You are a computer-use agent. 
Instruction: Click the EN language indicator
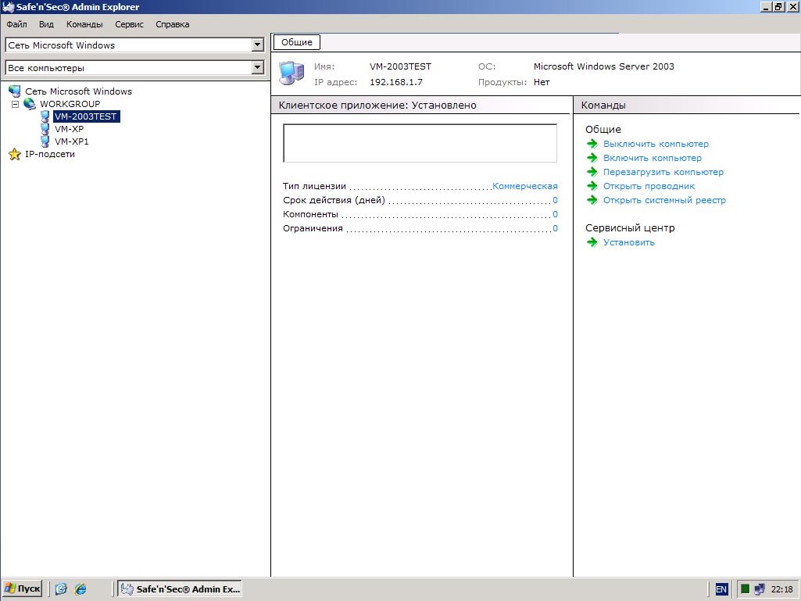coord(721,588)
